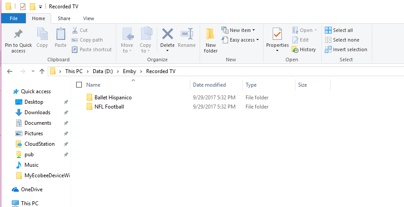Go up one folder level
The height and width of the screenshot is (207, 404).
coord(42,71)
